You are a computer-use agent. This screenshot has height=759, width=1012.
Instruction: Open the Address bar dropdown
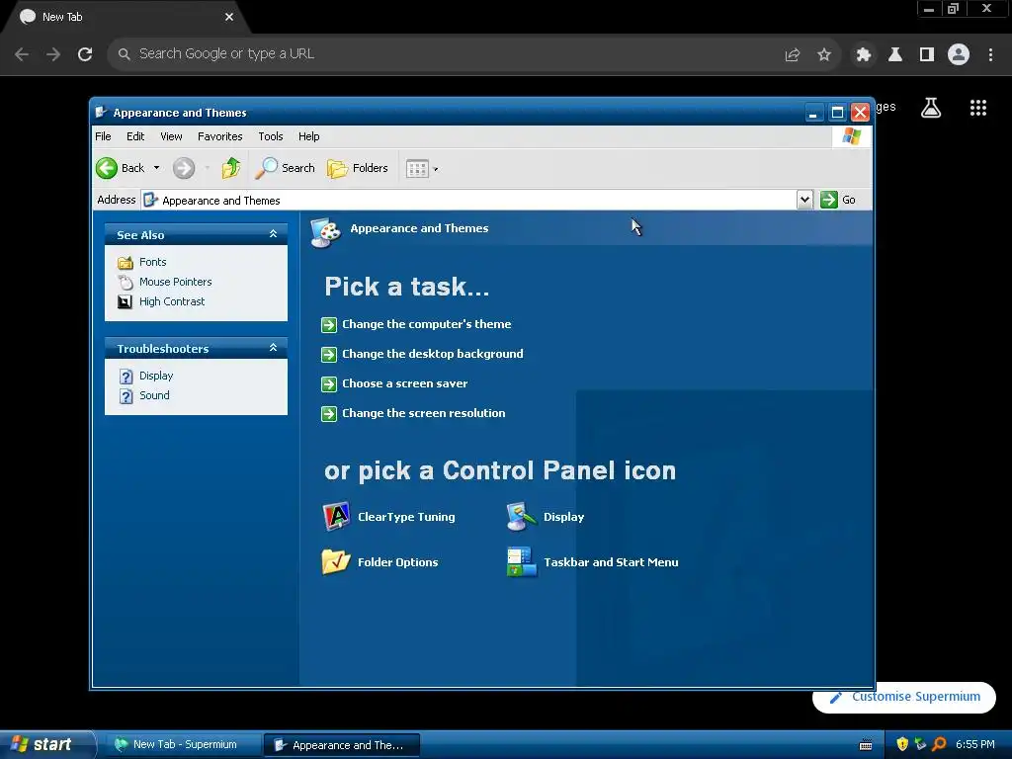(804, 200)
